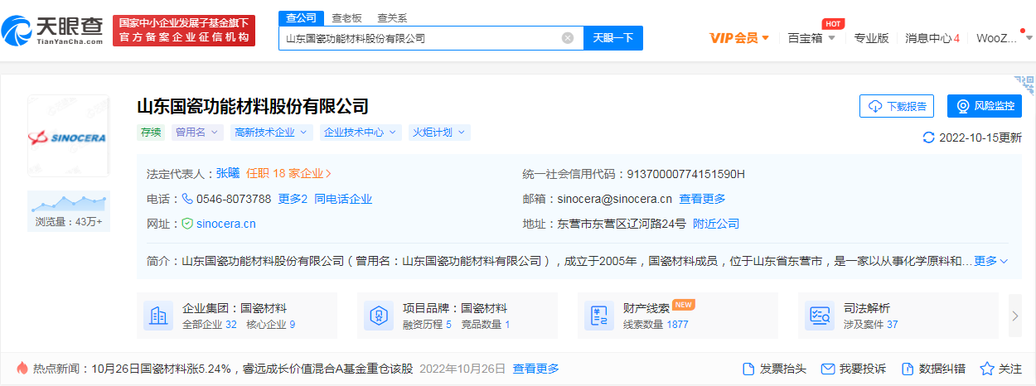Click the QR code icon in the corner
The image size is (1036, 386).
(x=1025, y=84)
